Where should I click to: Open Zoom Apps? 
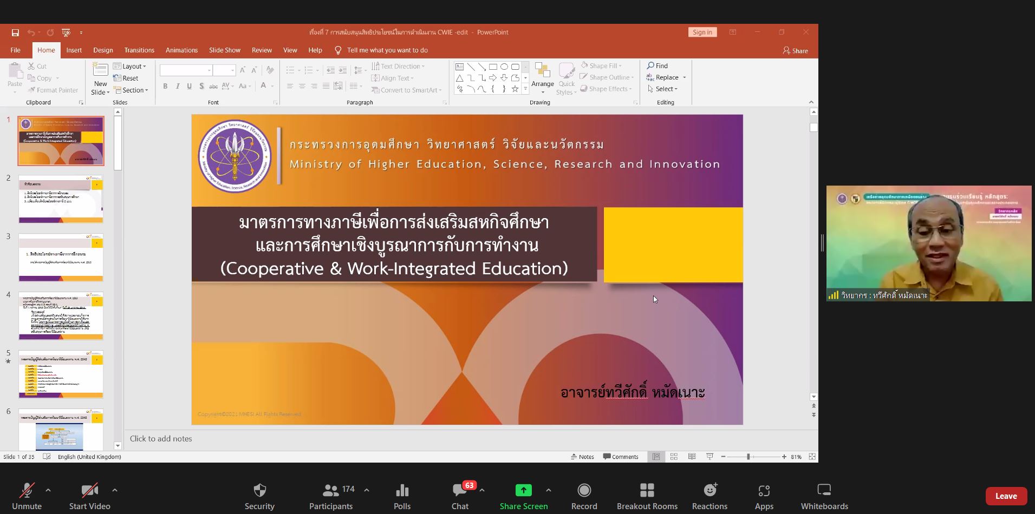click(764, 497)
